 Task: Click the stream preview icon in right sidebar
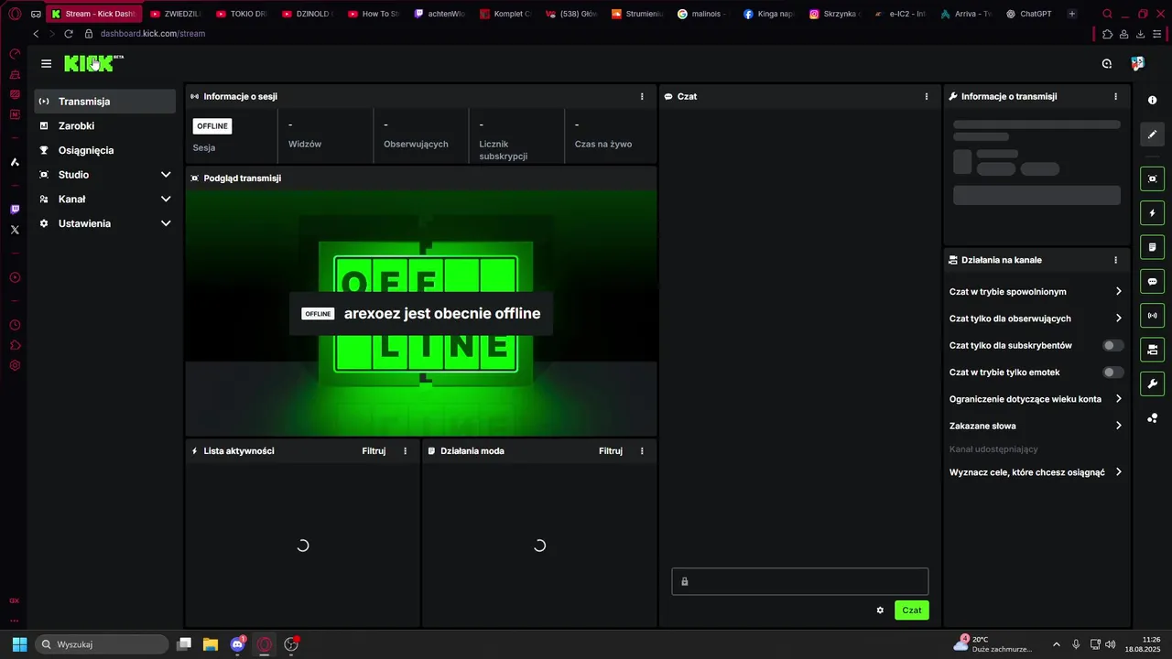click(x=1152, y=178)
